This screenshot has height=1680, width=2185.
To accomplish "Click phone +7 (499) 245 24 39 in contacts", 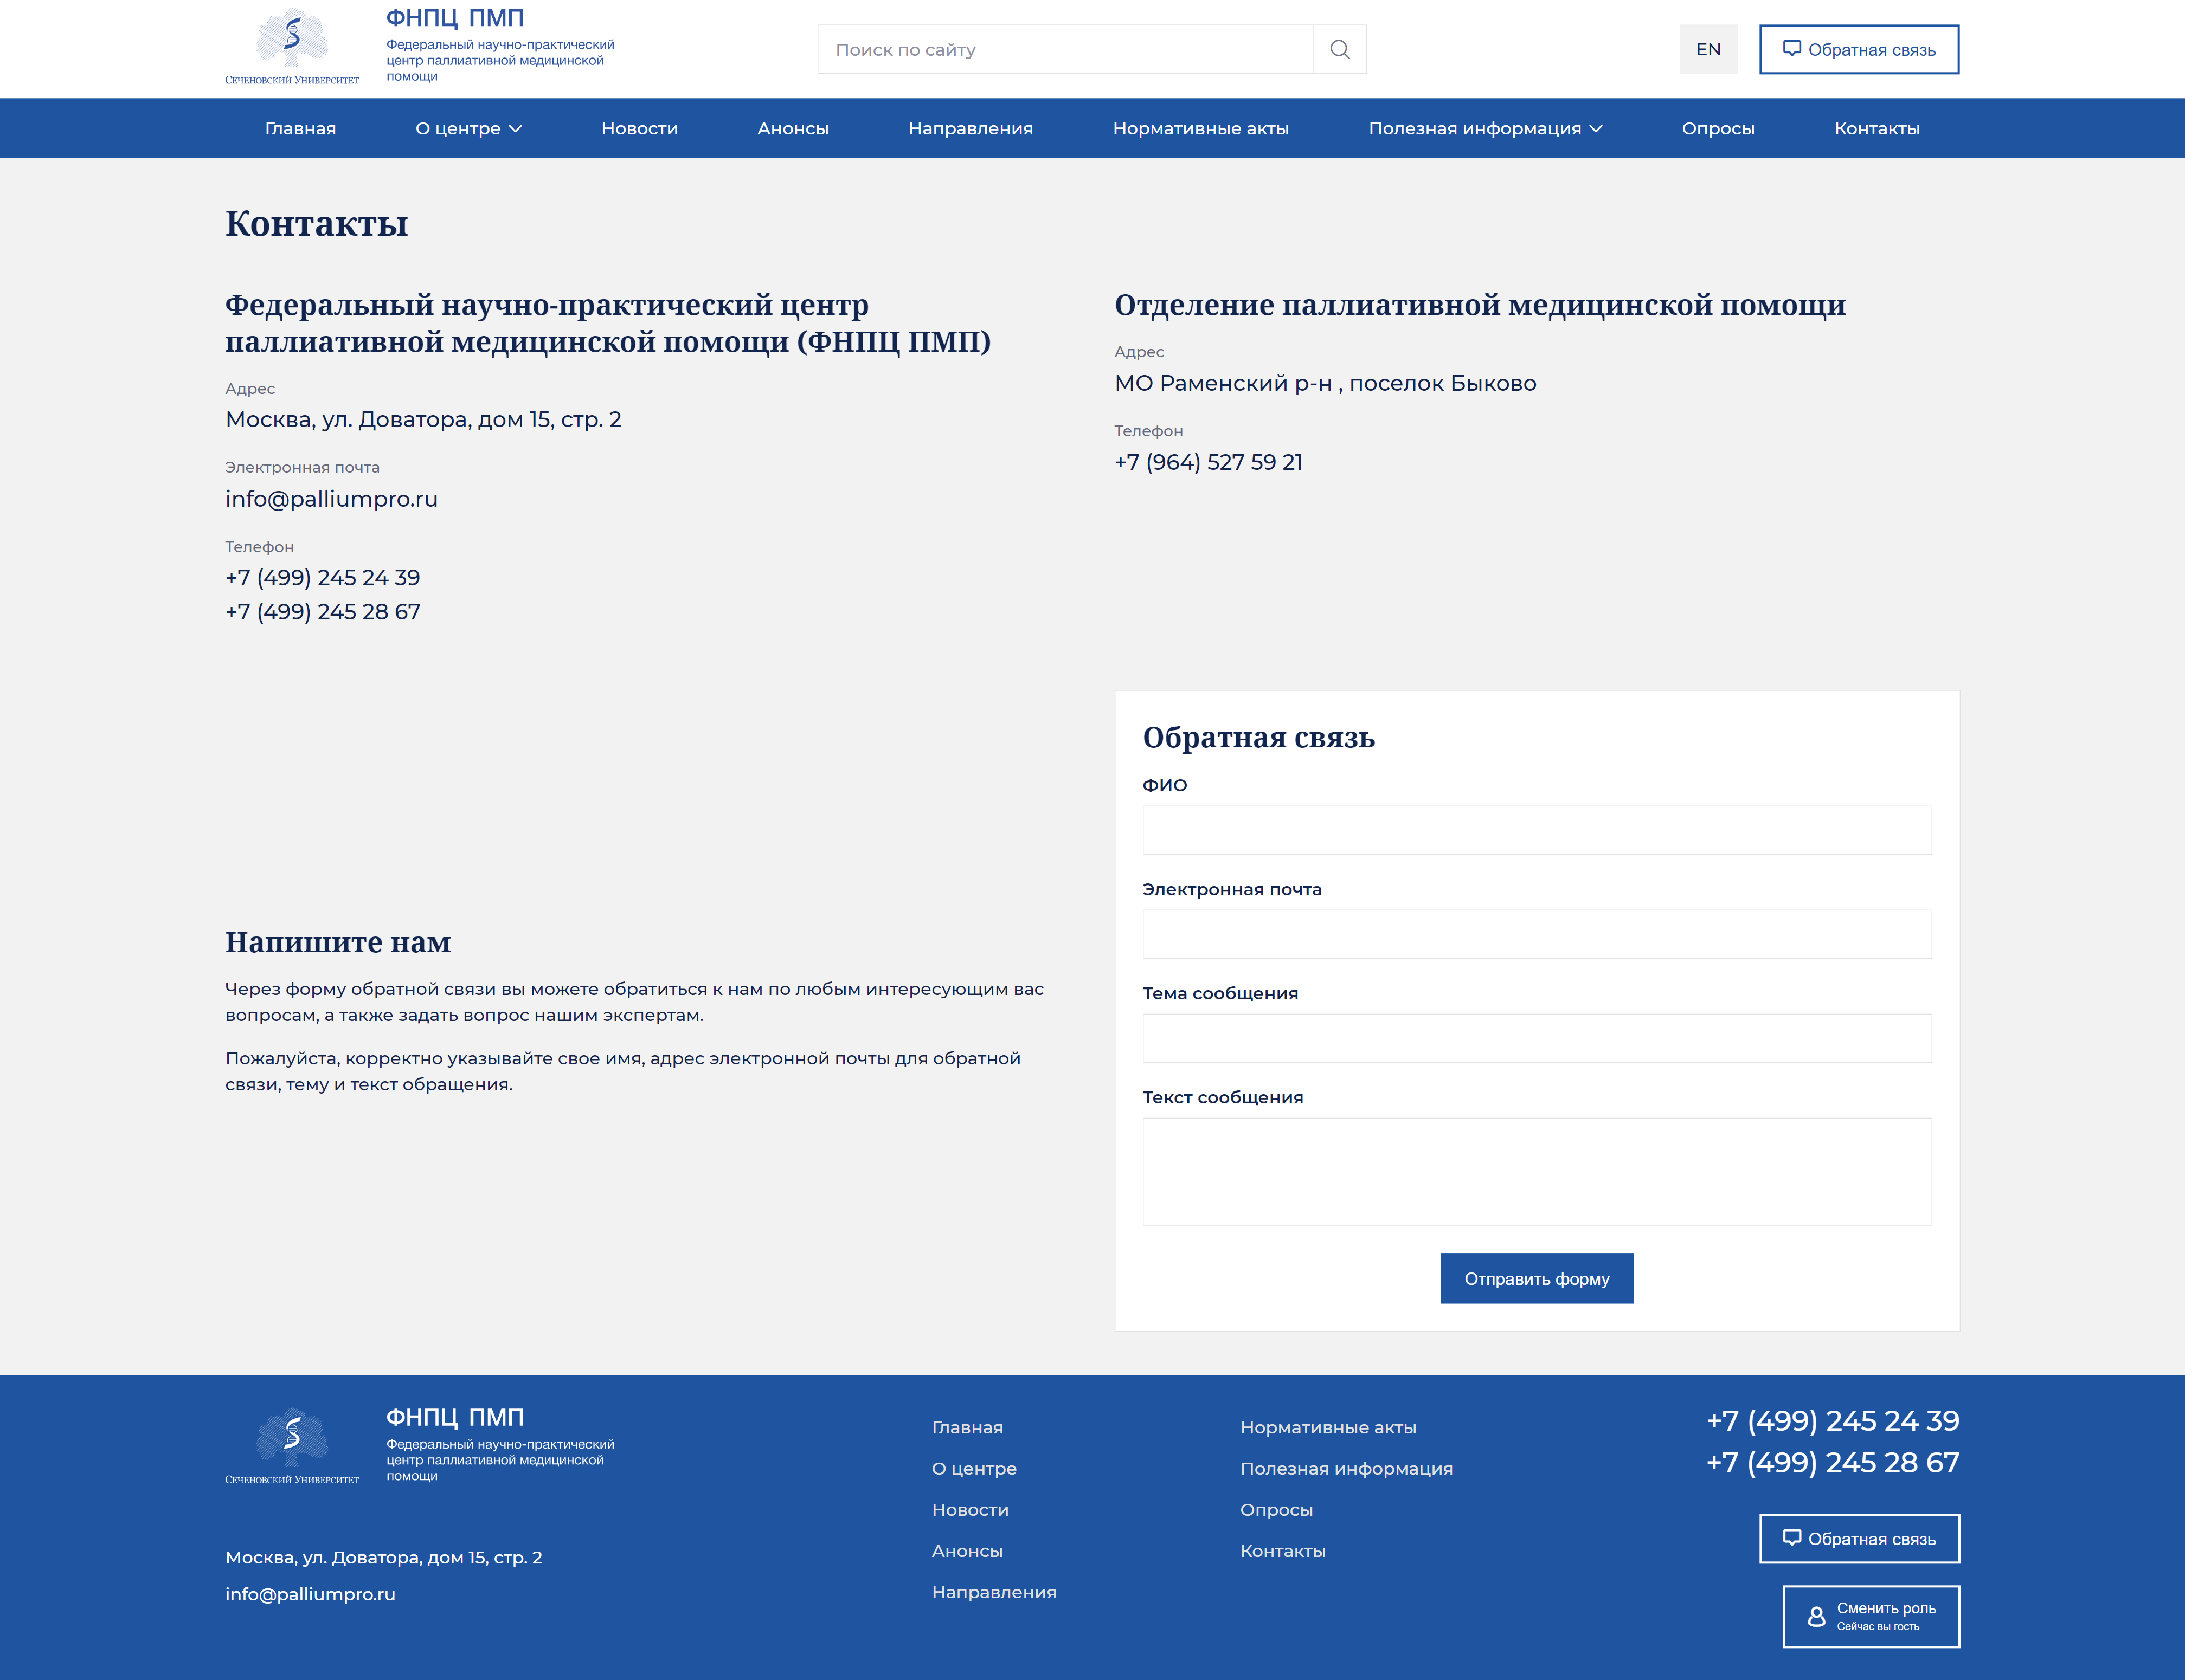I will pos(322,577).
